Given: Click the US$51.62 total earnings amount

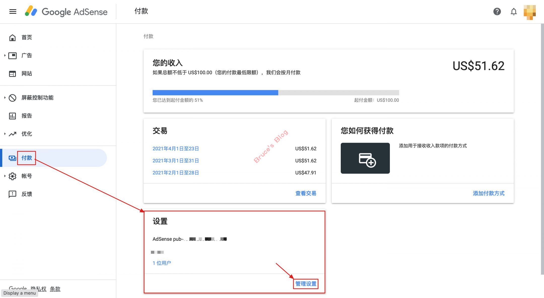Looking at the screenshot, I should 479,66.
